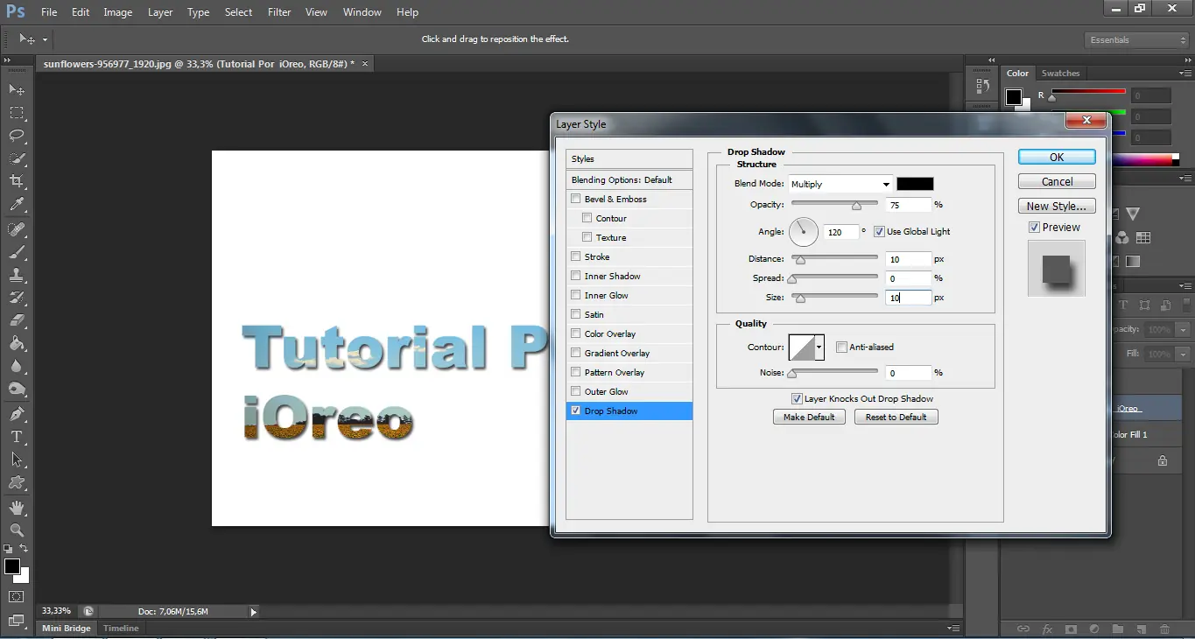Select the Paint Bucket tool
Viewport: 1195px width, 639px height.
click(17, 343)
